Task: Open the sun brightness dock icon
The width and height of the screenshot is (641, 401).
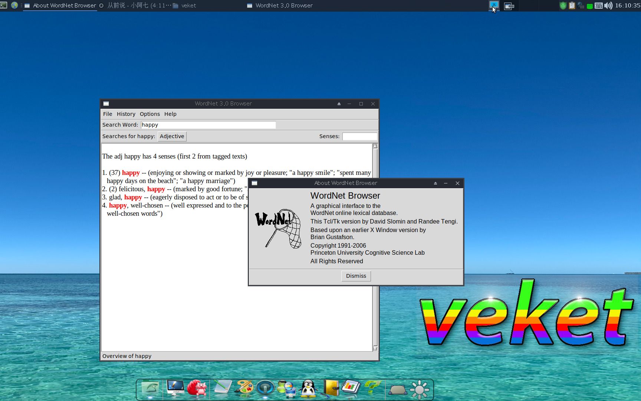Action: [420, 389]
